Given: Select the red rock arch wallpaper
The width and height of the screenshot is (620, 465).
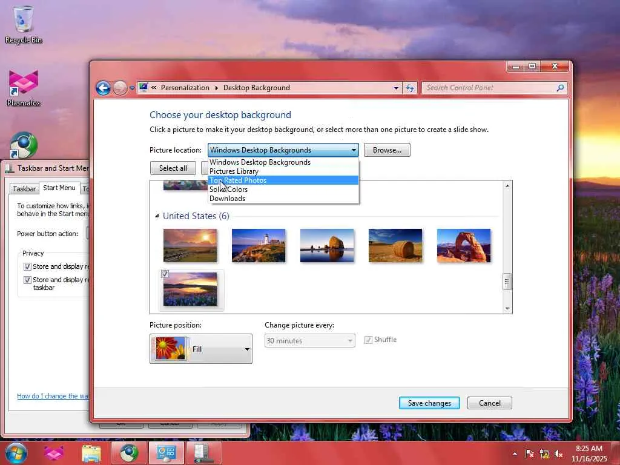Looking at the screenshot, I should pos(464,245).
